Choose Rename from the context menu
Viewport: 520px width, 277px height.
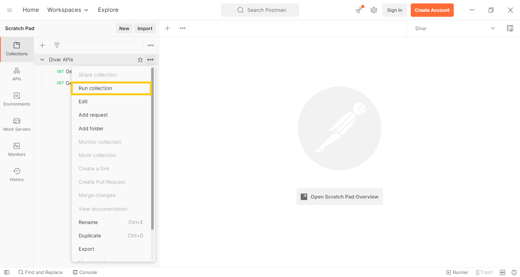coord(112,223)
